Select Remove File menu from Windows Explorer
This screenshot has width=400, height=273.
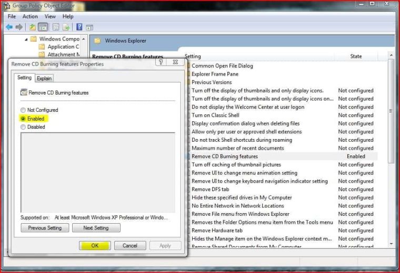241,214
